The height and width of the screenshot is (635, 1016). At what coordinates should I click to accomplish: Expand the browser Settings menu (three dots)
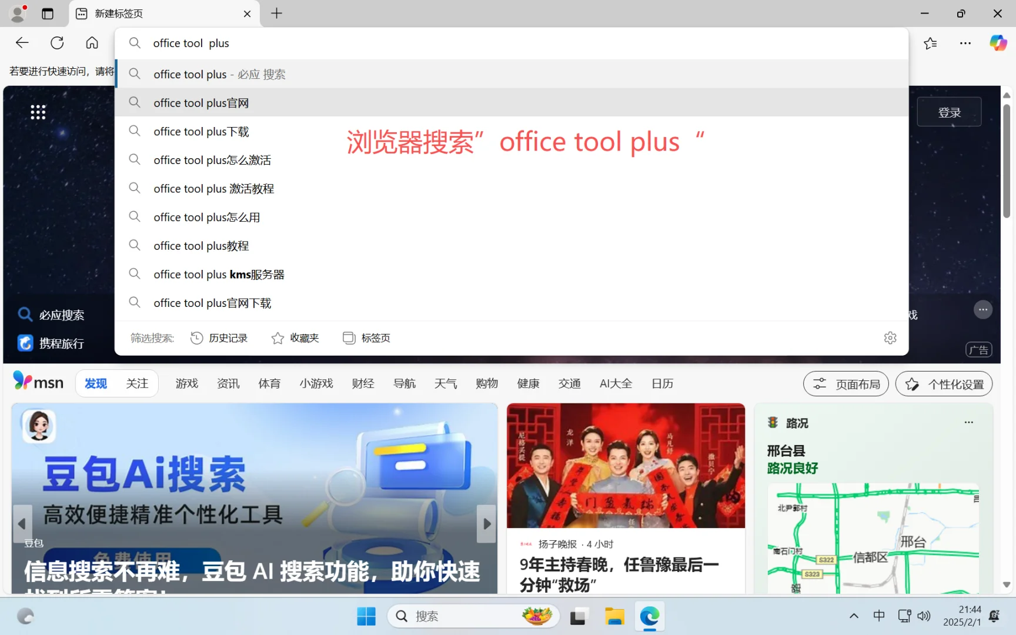964,43
